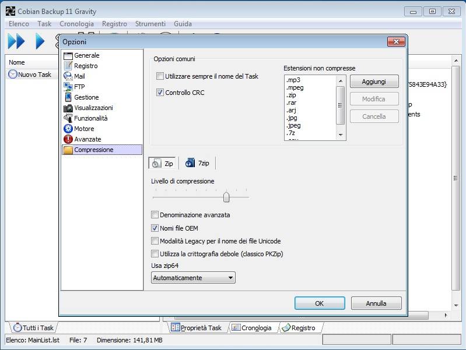Open the Mail options category
This screenshot has width=466, height=350.
coord(79,76)
